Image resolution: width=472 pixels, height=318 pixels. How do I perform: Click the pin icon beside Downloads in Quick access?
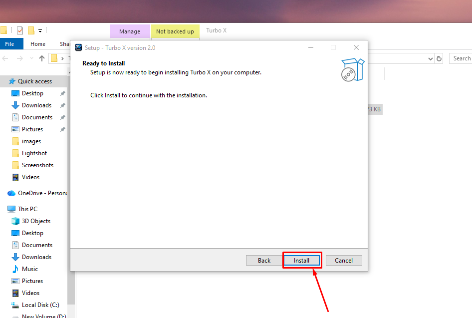pyautogui.click(x=62, y=105)
